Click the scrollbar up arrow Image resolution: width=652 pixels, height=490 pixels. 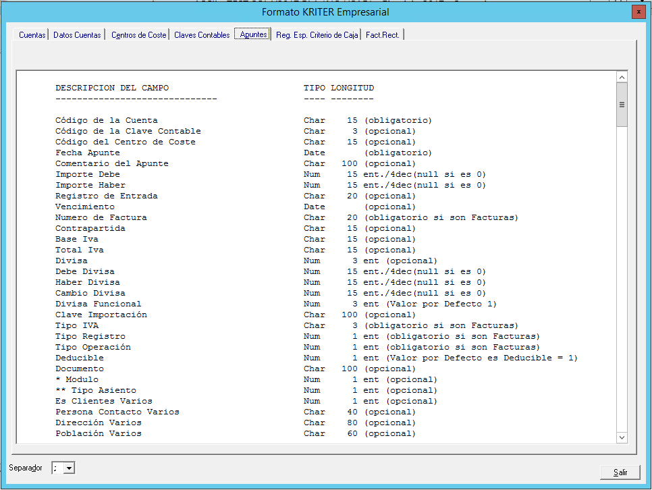click(x=622, y=78)
